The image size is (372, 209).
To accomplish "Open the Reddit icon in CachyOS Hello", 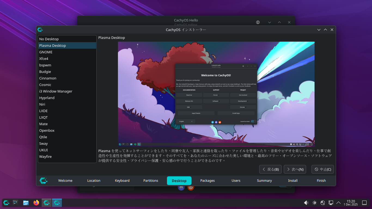I will click(191, 188).
